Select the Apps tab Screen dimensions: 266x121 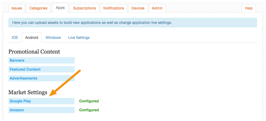point(60,8)
